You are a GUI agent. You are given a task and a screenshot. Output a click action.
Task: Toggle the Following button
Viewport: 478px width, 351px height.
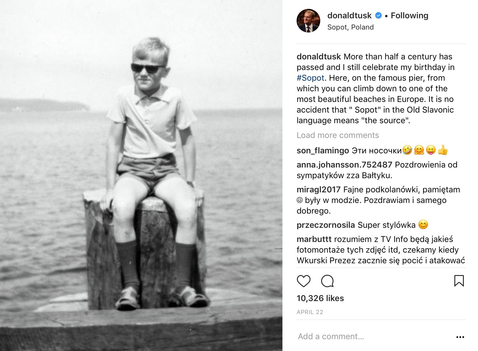409,16
